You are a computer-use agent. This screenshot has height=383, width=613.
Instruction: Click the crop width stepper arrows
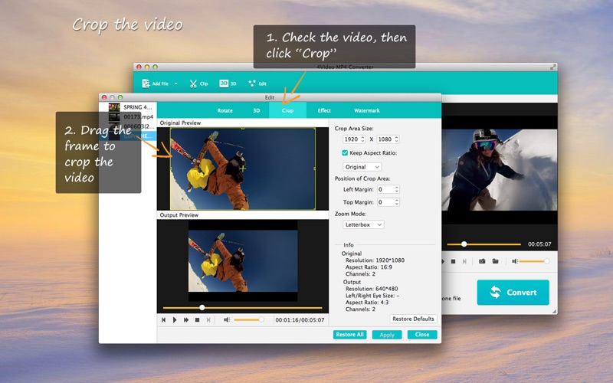(x=362, y=139)
